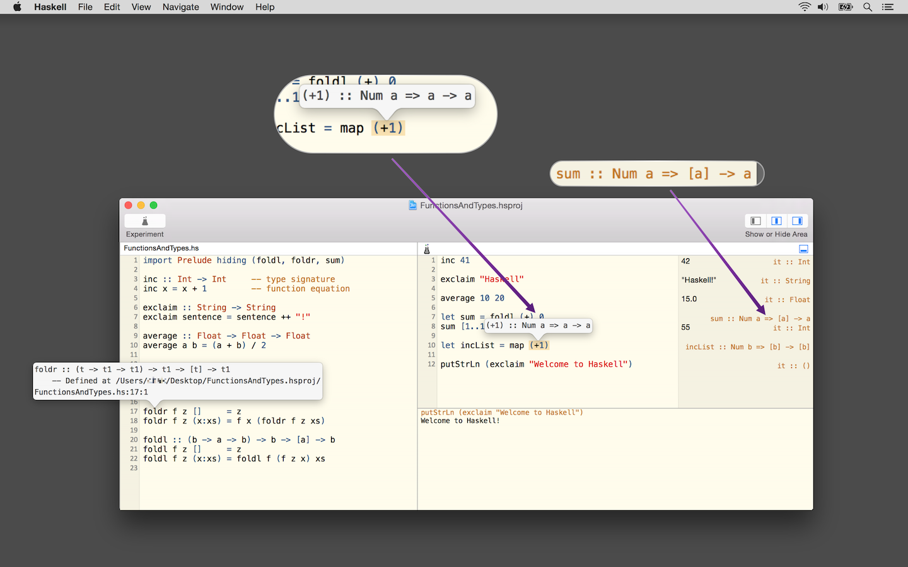This screenshot has height=567, width=908.
Task: Open Spotlight search
Action: (x=868, y=7)
